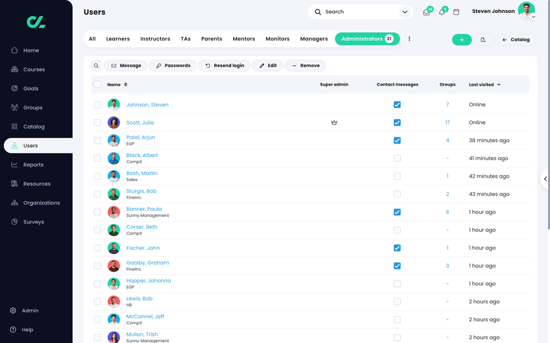This screenshot has width=550, height=343.
Task: Open the calendar icon in header
Action: (x=456, y=12)
